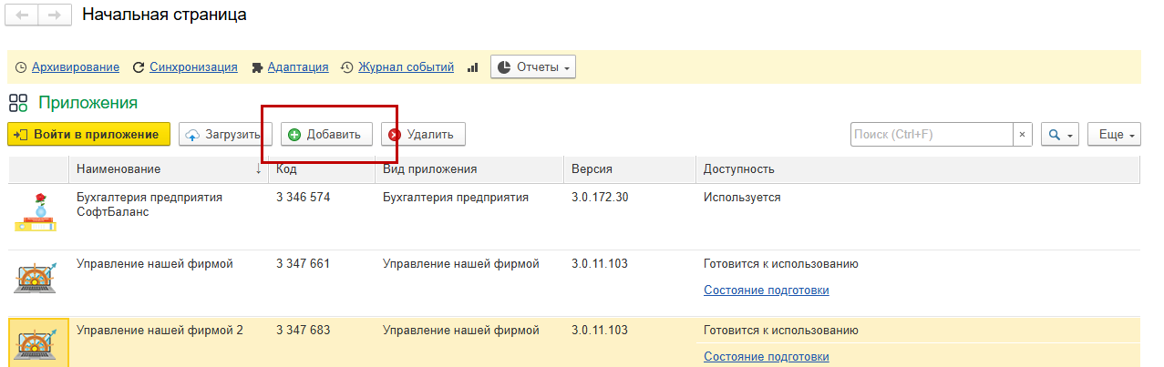Click Войти в приложение button
Image resolution: width=1164 pixels, height=367 pixels.
[x=88, y=134]
